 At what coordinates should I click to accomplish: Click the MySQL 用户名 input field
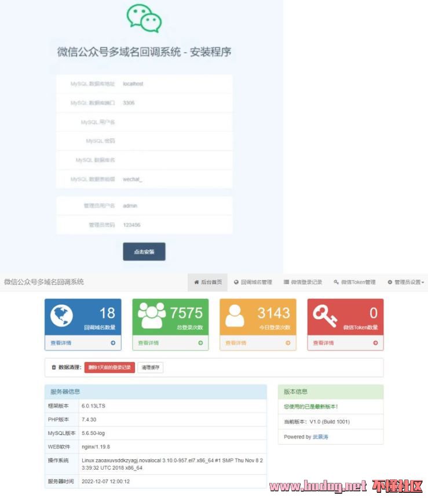(x=174, y=122)
